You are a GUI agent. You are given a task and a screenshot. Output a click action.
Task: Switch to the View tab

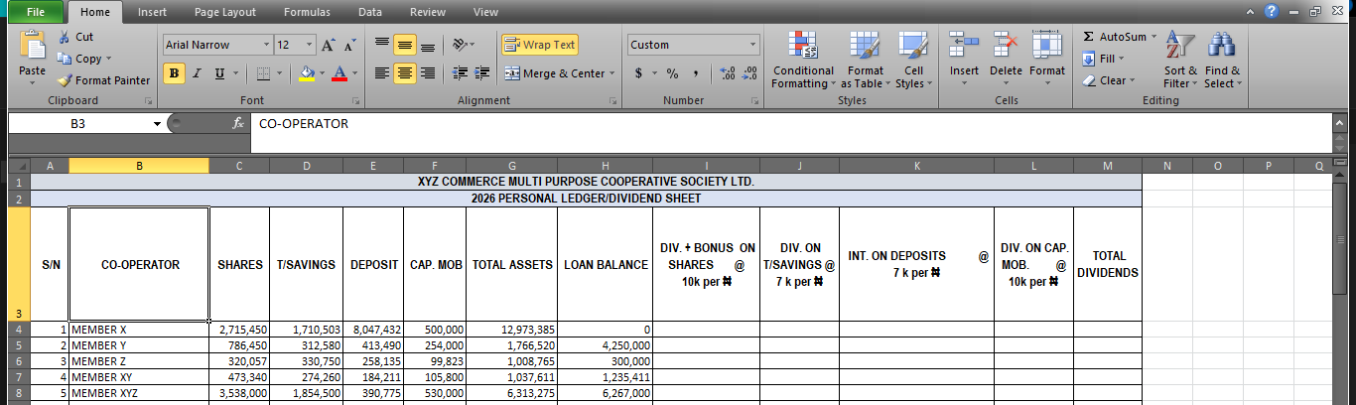coord(485,12)
